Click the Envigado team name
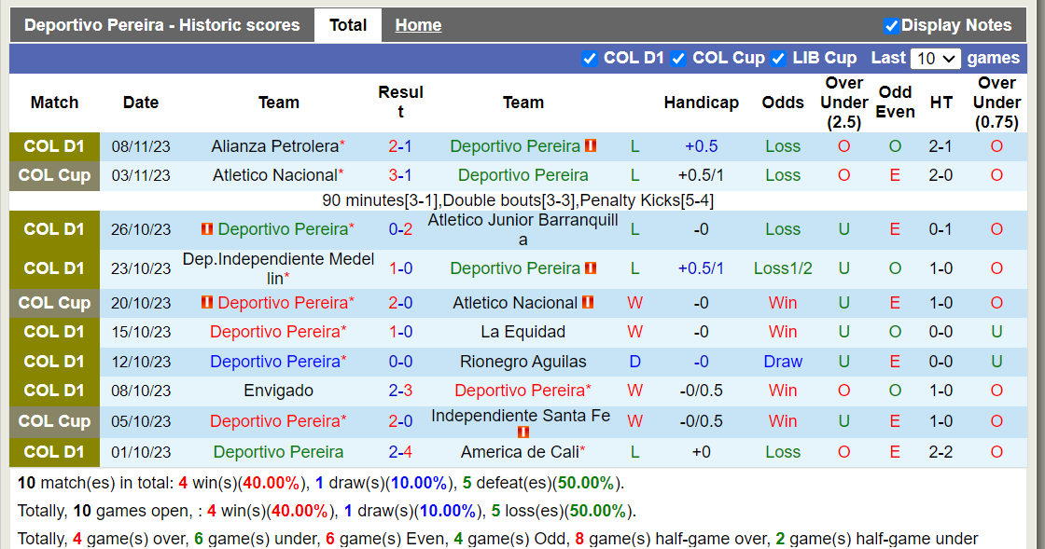This screenshot has width=1045, height=549. pos(277,391)
